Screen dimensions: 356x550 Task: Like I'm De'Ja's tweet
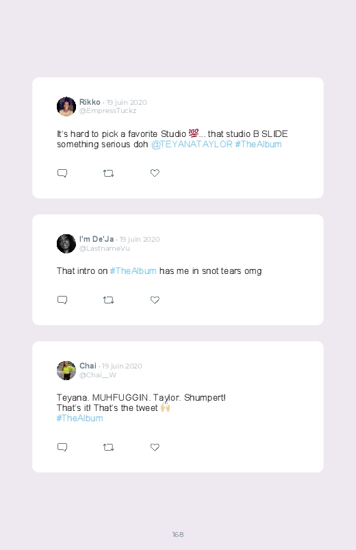[x=155, y=300]
